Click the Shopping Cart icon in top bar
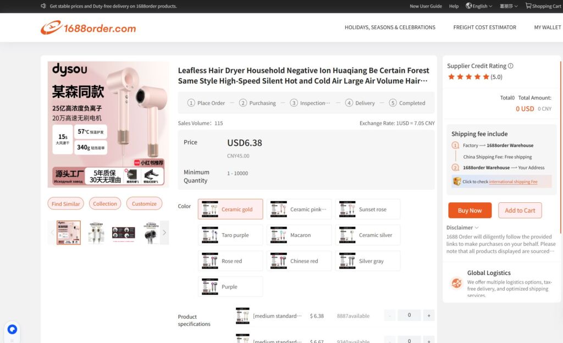 coord(528,6)
